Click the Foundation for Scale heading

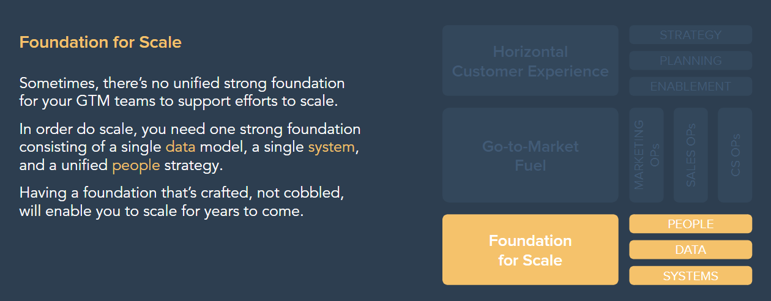pos(100,43)
